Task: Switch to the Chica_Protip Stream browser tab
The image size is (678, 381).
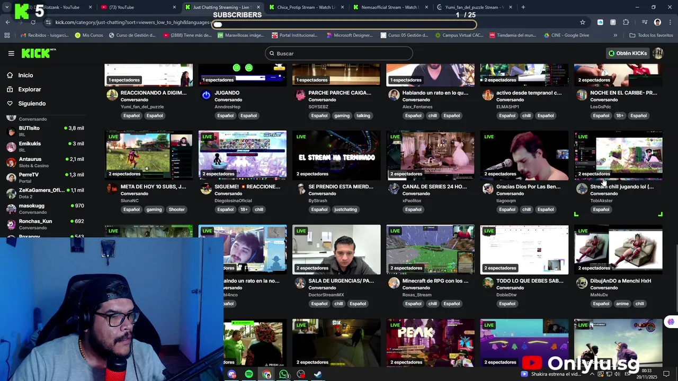Action: tap(306, 7)
